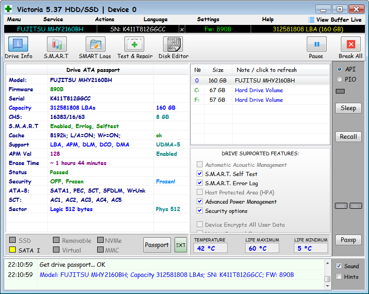The height and width of the screenshot is (294, 369).
Task: Click the NVMe indicator square
Action: (x=100, y=240)
